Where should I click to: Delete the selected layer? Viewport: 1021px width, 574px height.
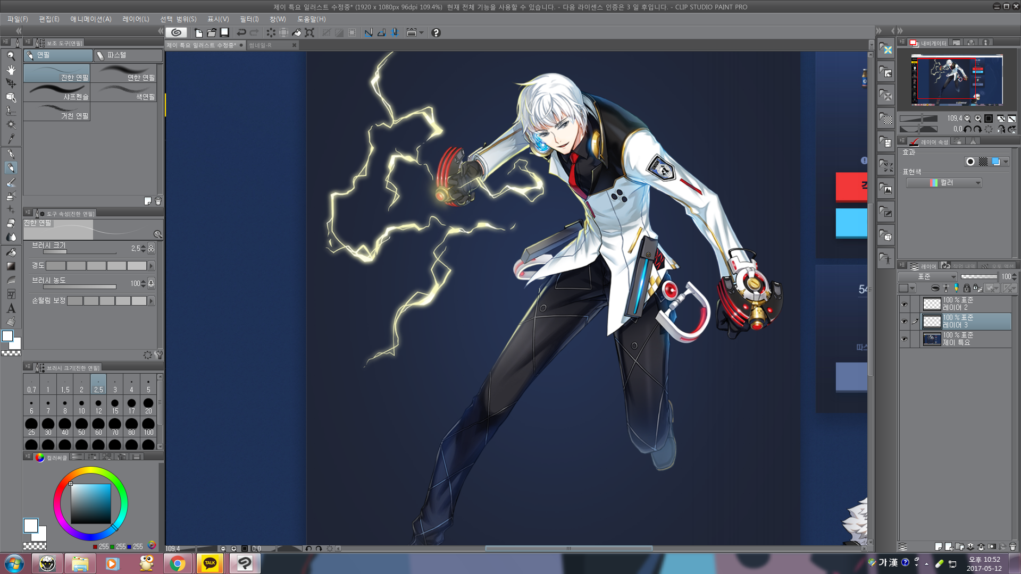[x=1012, y=546]
